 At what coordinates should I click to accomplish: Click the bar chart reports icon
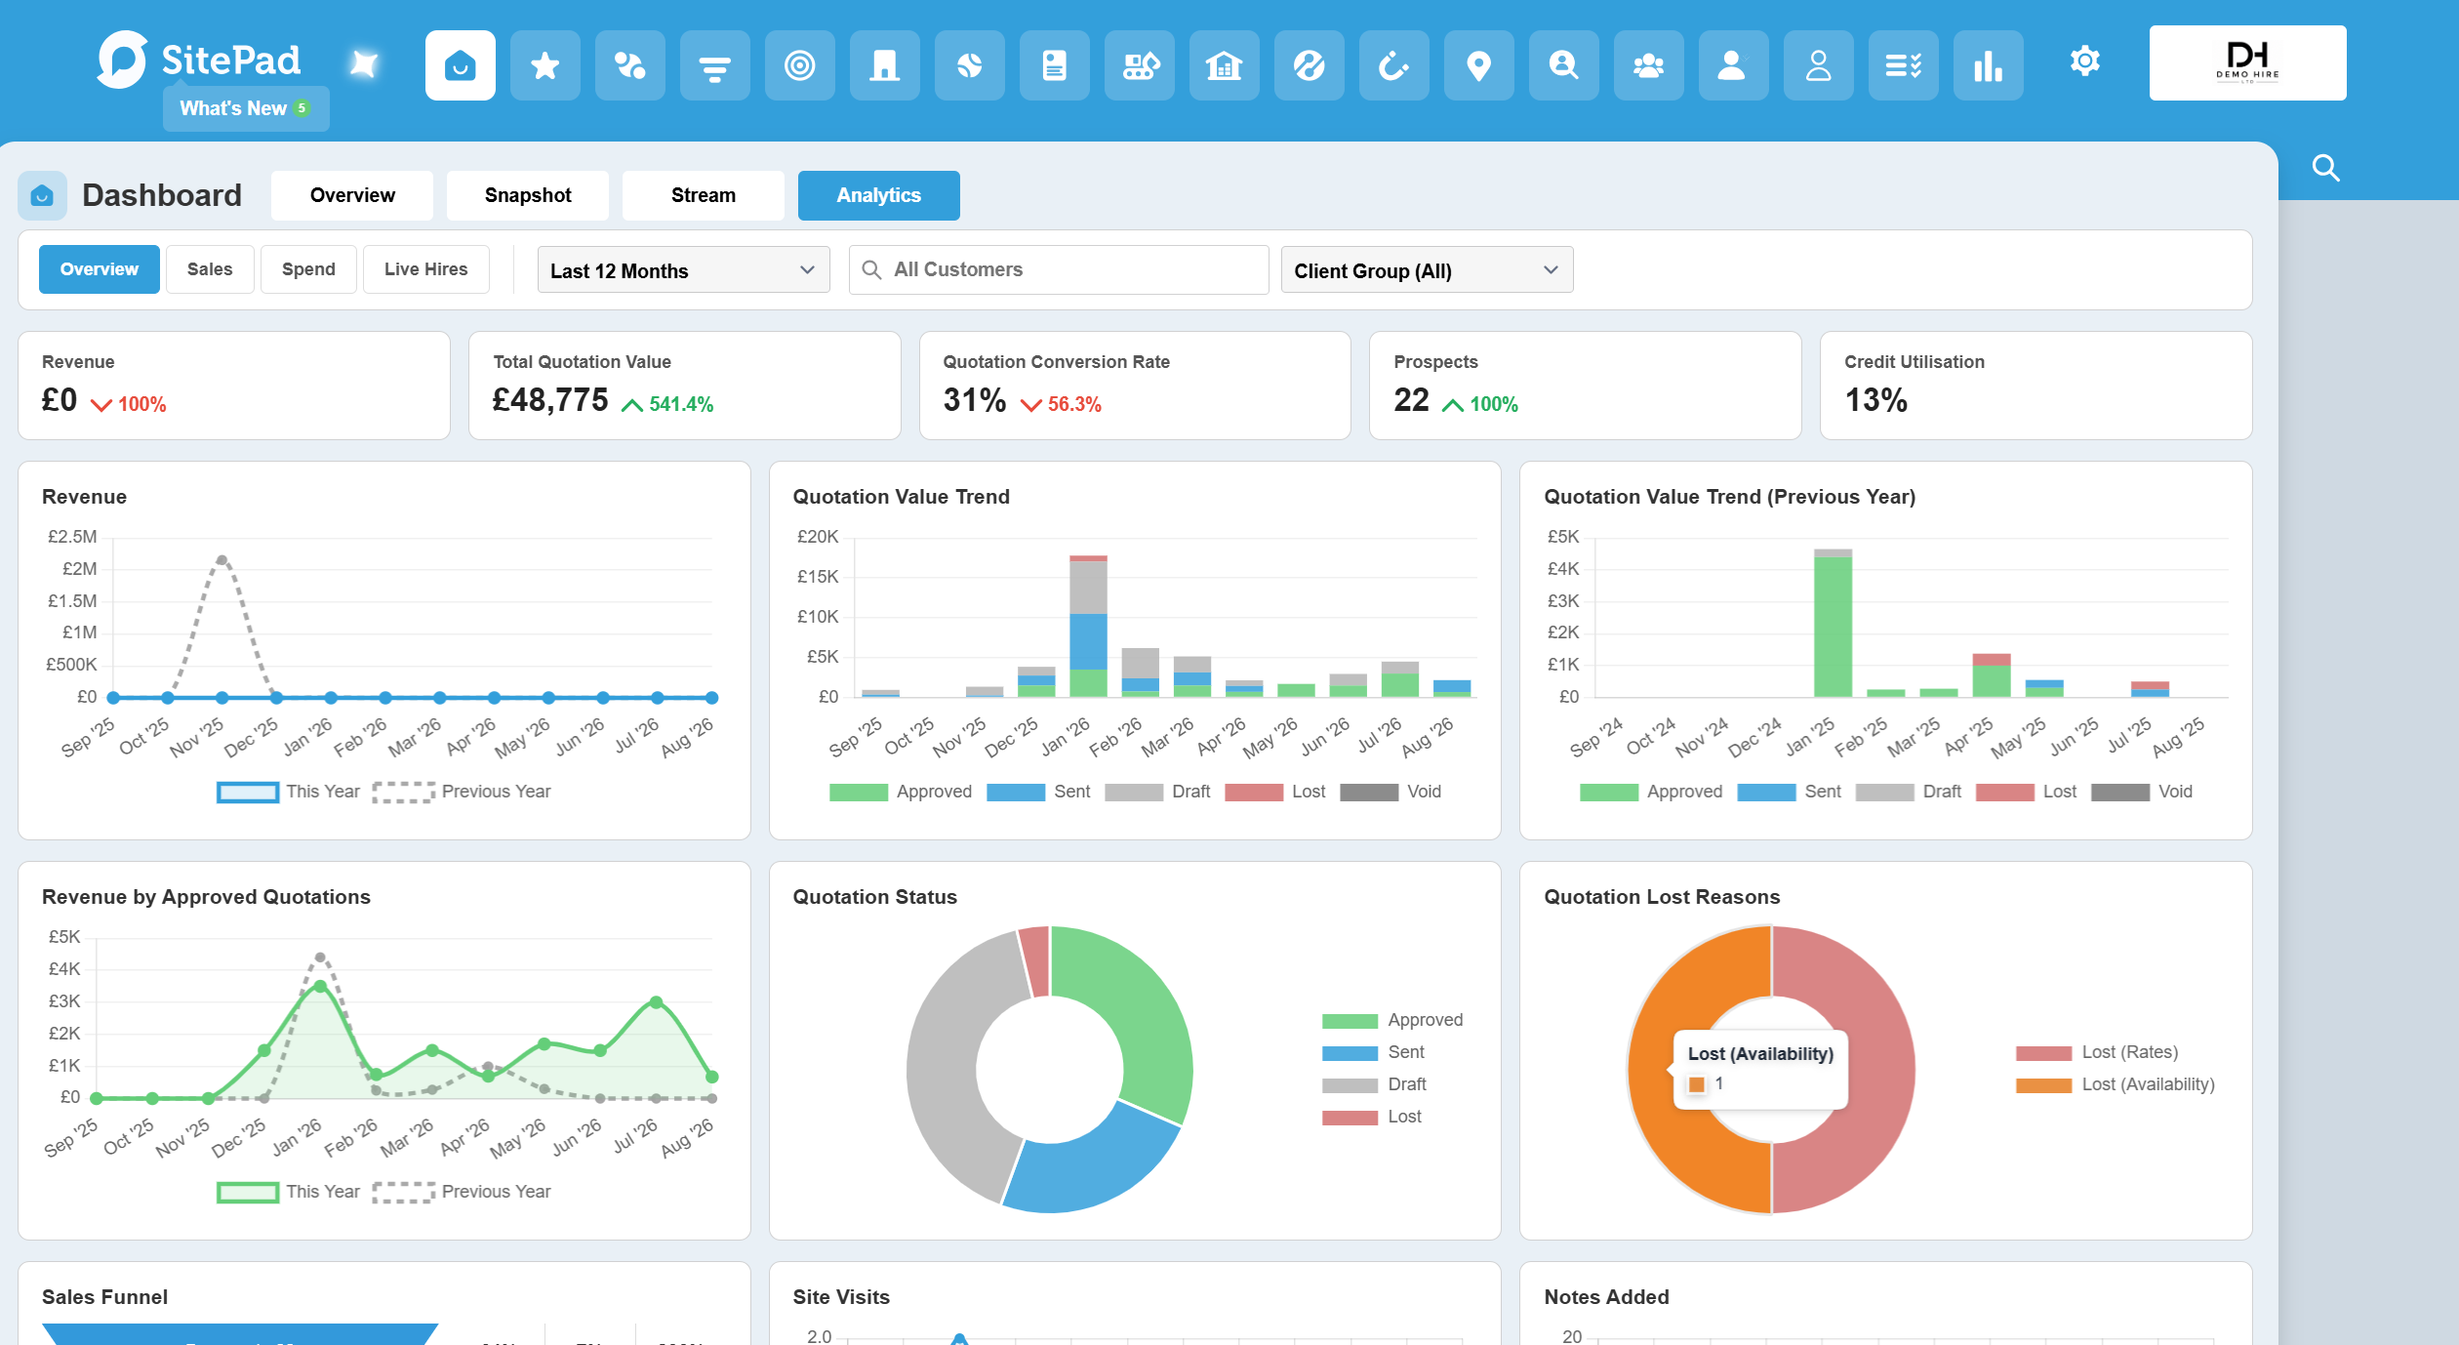(x=1988, y=65)
